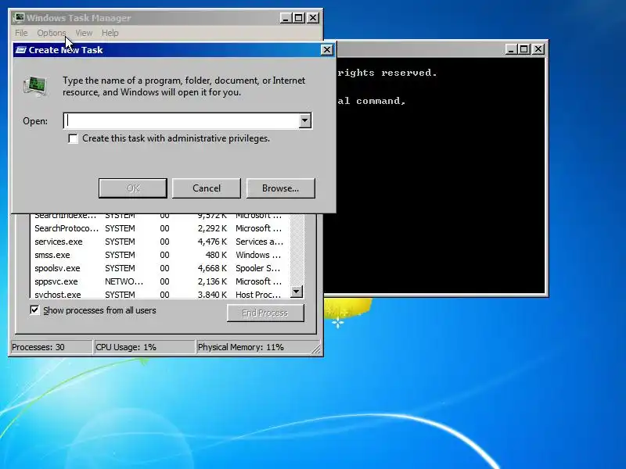Open the View menu in Task Manager
626x469 pixels.
pyautogui.click(x=84, y=33)
